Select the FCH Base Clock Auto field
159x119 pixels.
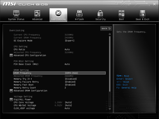[67, 64]
